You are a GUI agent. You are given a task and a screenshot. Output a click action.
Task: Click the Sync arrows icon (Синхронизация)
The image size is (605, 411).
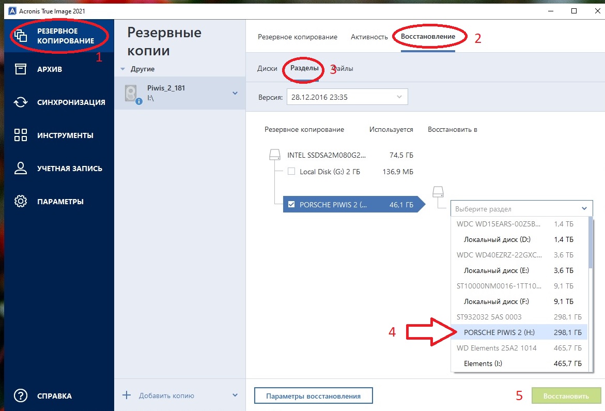(21, 102)
